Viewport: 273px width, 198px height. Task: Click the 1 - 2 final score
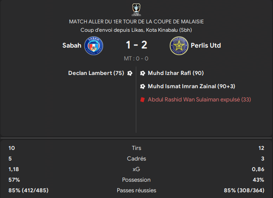pos(136,45)
